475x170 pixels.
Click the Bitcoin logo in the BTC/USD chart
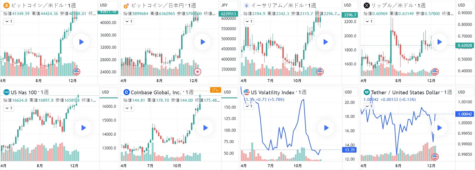click(x=6, y=5)
